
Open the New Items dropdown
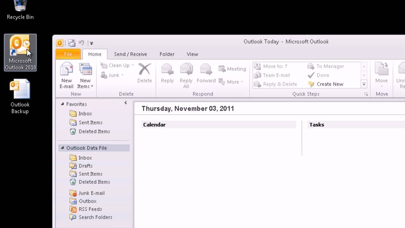85,76
